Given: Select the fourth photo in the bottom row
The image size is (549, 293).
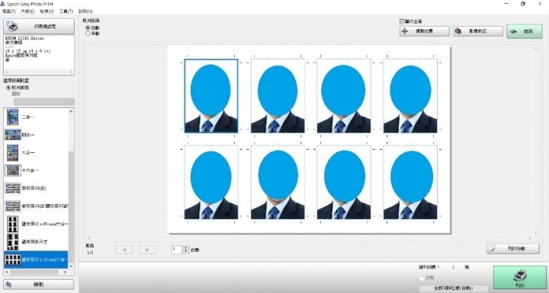Looking at the screenshot, I should coord(410,183).
